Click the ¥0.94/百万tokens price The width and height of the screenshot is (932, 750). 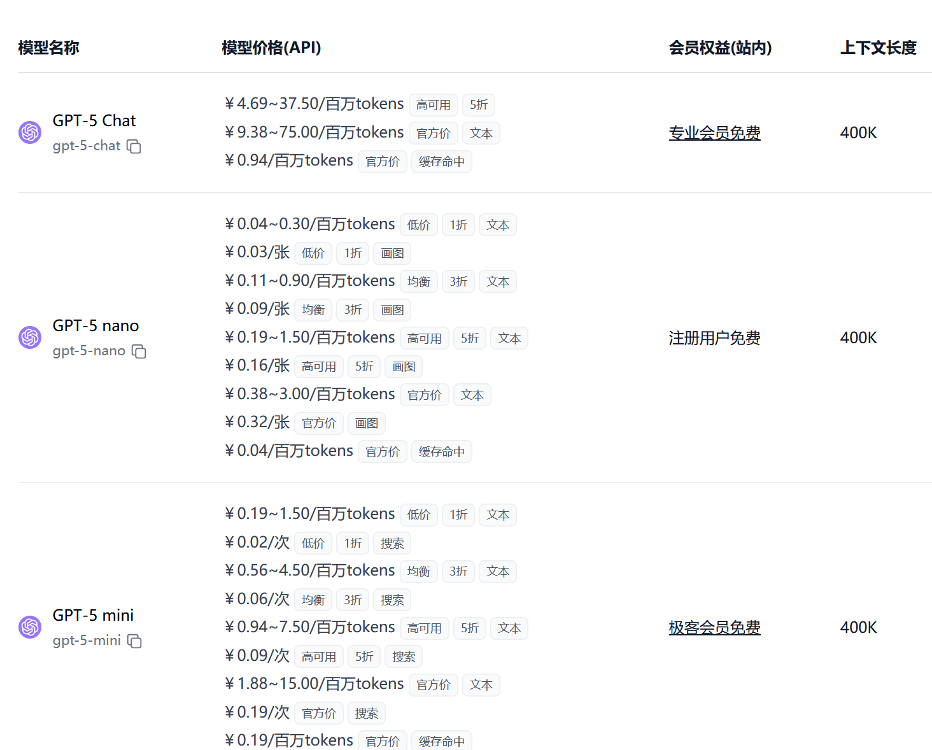coord(288,160)
